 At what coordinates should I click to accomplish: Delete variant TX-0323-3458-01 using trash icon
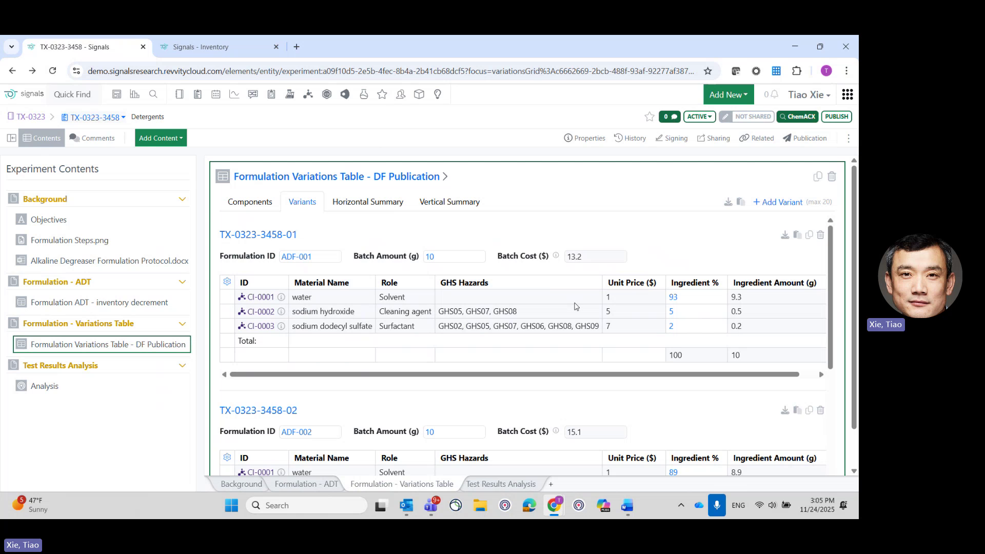[820, 234]
